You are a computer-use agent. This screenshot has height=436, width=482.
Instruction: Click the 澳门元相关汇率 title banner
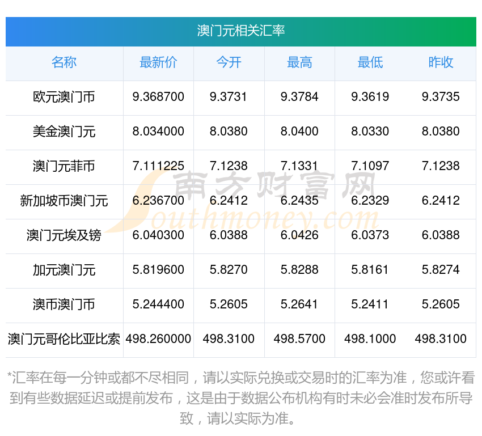pyautogui.click(x=240, y=32)
